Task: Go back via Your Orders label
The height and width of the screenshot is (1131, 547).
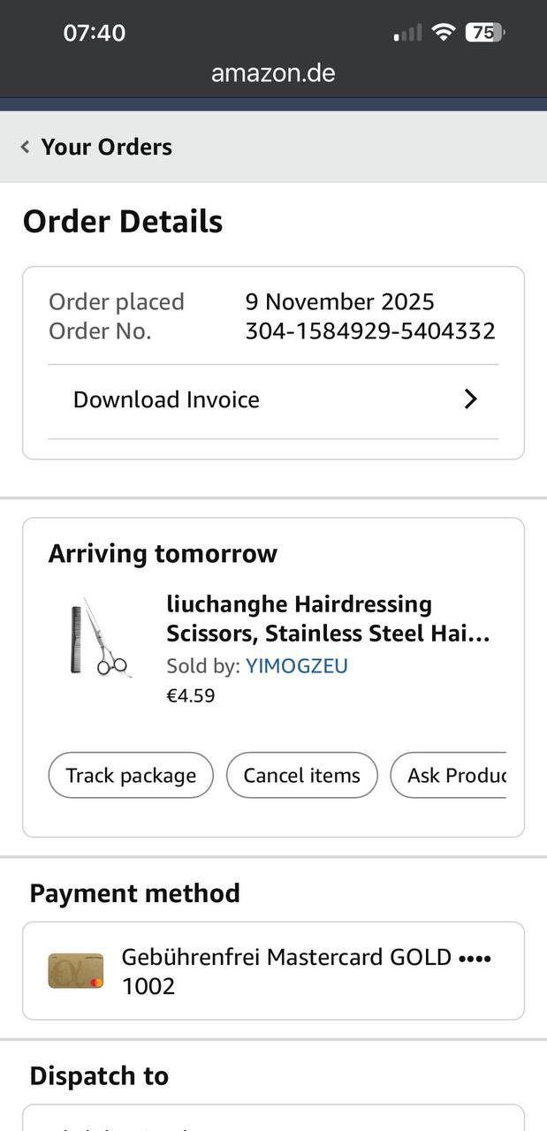Action: tap(106, 147)
